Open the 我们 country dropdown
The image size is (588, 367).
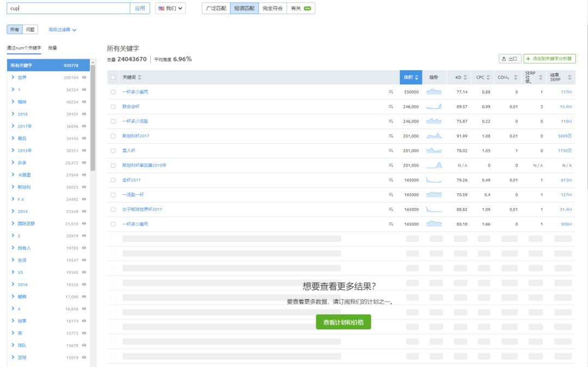pos(170,8)
